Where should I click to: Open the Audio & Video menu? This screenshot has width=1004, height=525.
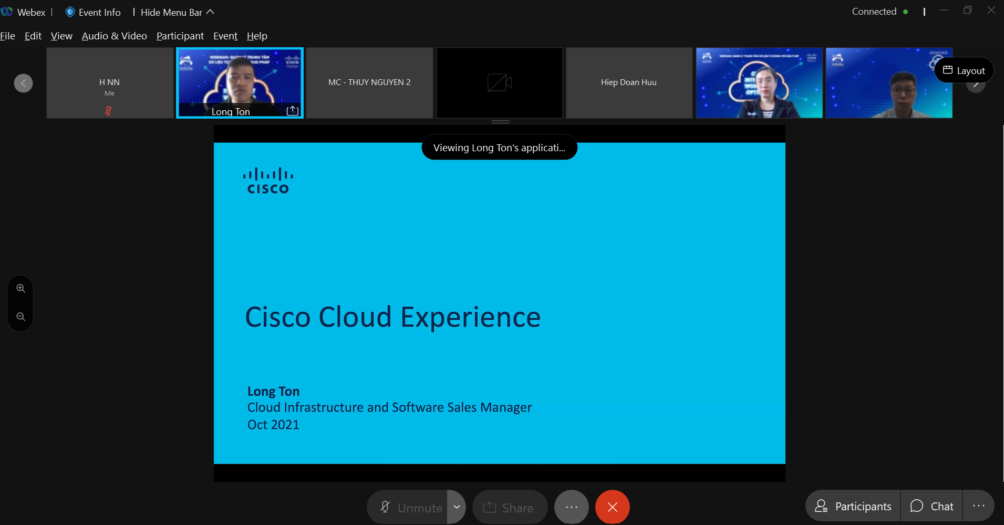[115, 36]
